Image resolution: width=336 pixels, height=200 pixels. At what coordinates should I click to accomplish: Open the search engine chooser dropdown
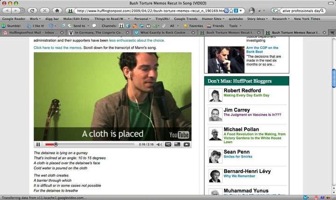point(276,11)
